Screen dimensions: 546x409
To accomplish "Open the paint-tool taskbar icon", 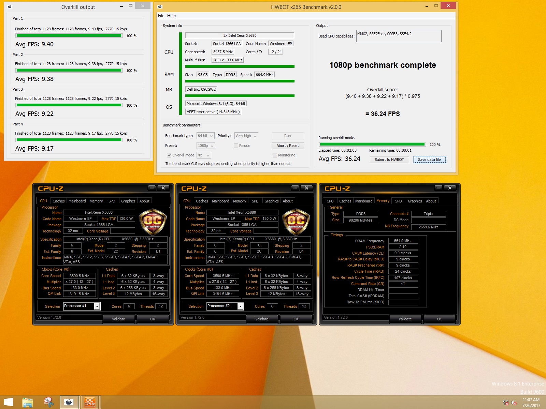I will point(49,402).
